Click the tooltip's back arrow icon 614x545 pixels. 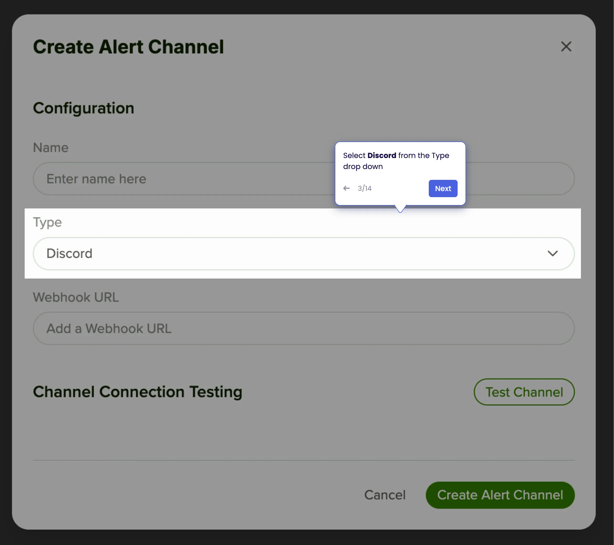[x=346, y=188]
